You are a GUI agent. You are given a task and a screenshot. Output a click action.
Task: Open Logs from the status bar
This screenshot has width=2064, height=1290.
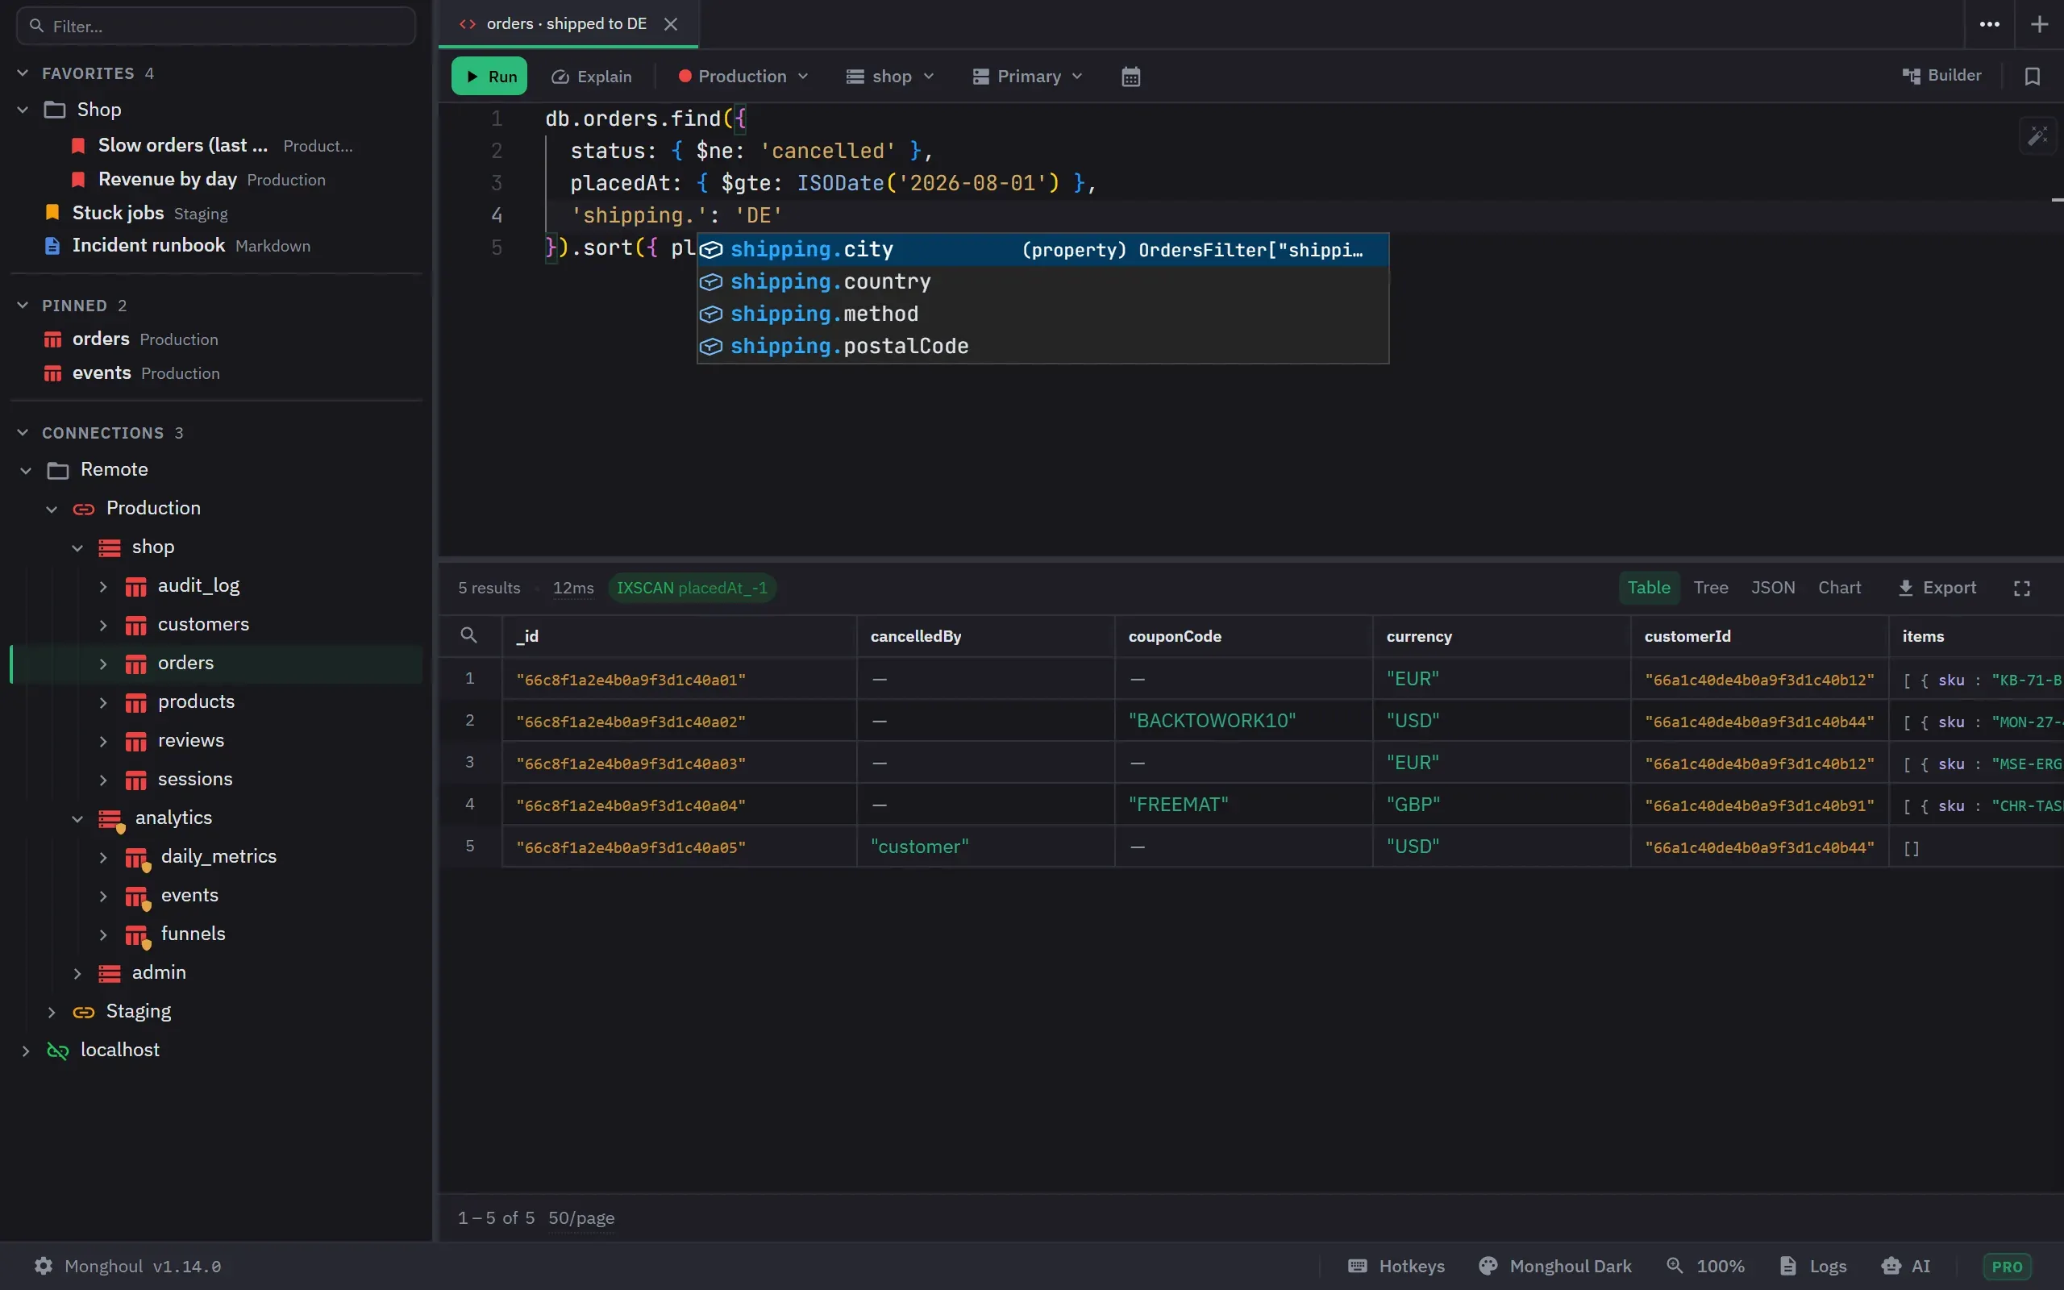pyautogui.click(x=1813, y=1266)
